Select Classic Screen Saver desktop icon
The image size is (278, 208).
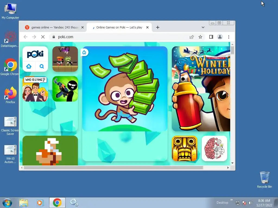coord(10,126)
